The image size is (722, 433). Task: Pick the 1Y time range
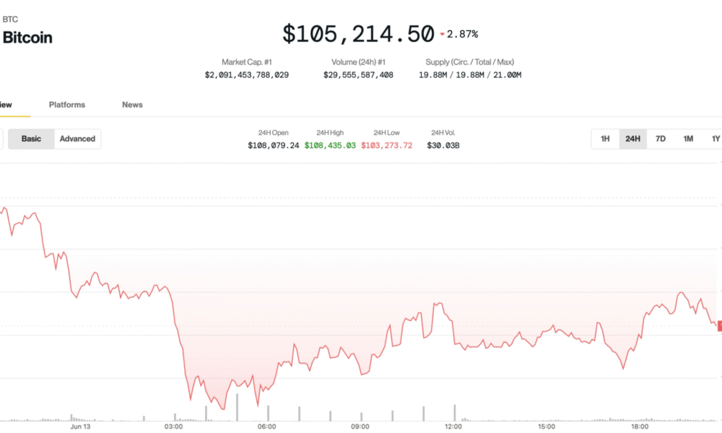[716, 139]
